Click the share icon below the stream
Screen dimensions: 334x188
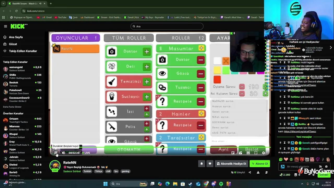tap(250, 172)
